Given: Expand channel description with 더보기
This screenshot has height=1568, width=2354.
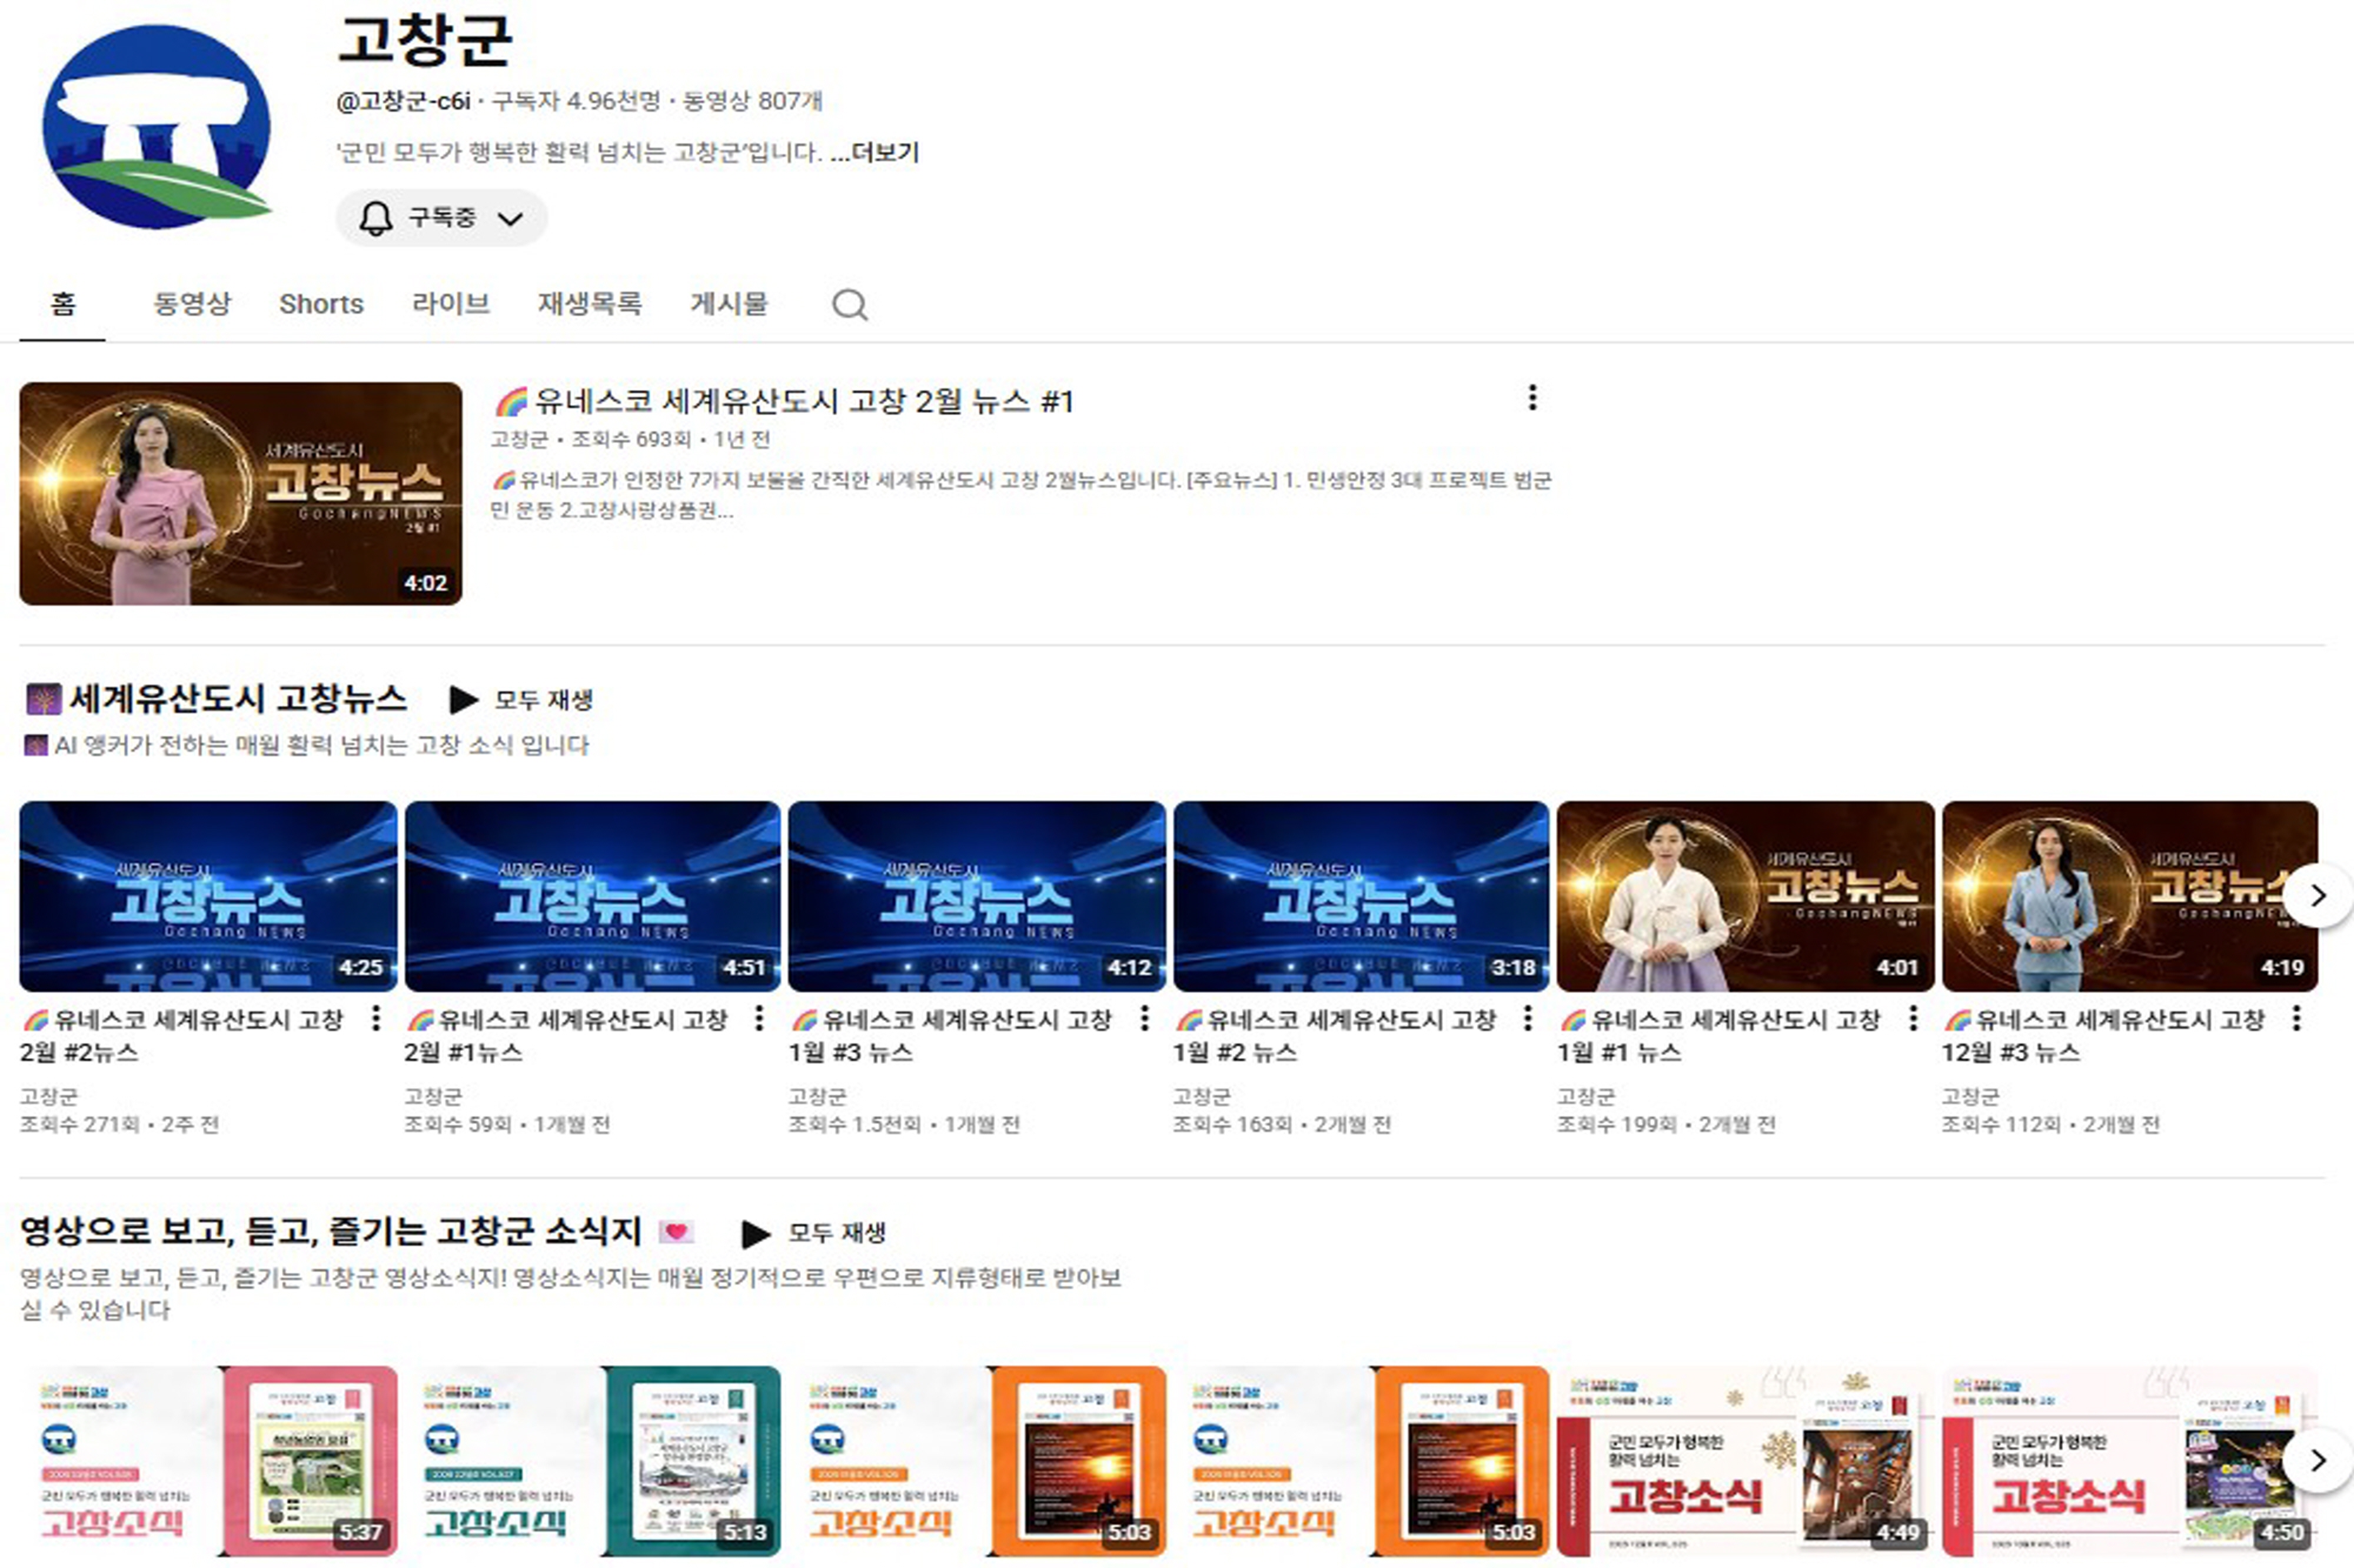Looking at the screenshot, I should (x=885, y=153).
